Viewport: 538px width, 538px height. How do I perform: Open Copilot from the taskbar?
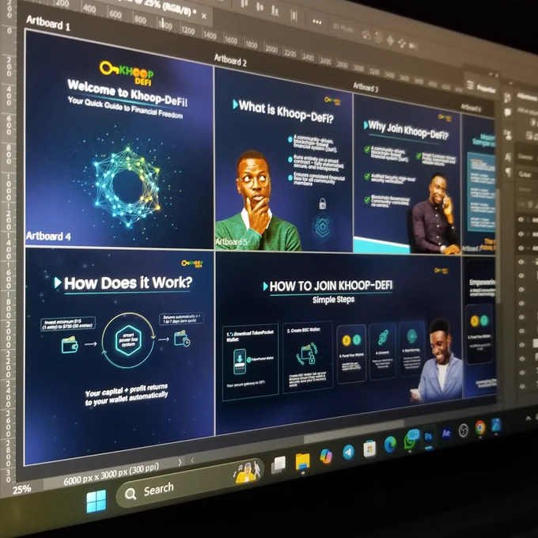[326, 457]
